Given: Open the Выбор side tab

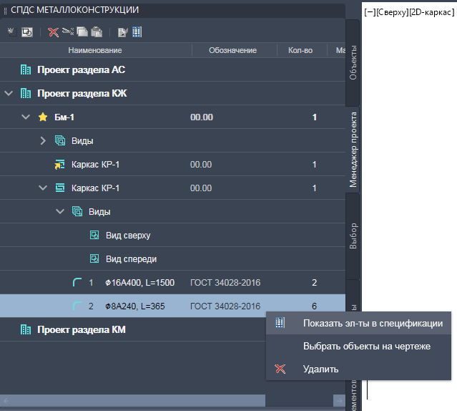Looking at the screenshot, I should click(353, 236).
